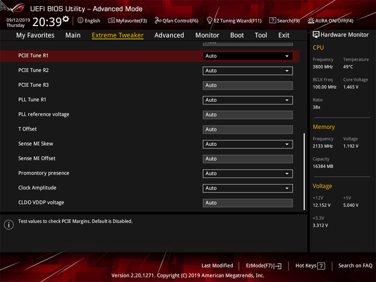Click the globe language icon

(80, 20)
